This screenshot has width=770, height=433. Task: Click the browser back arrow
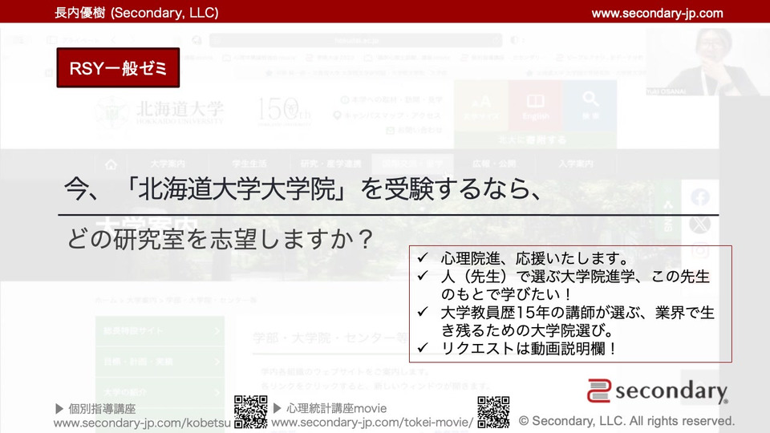click(113, 40)
